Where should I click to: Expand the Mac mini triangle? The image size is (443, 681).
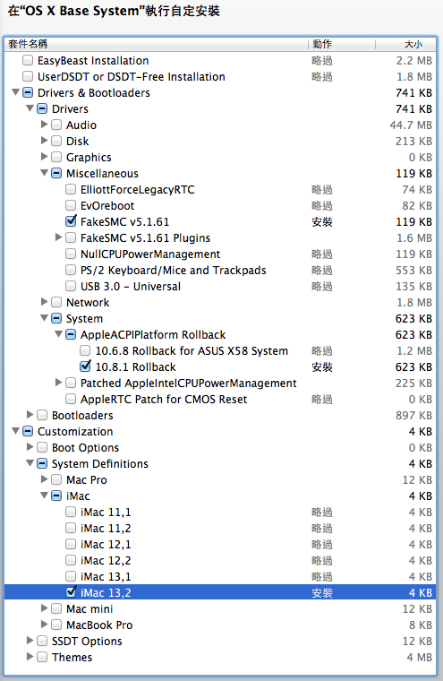point(44,608)
